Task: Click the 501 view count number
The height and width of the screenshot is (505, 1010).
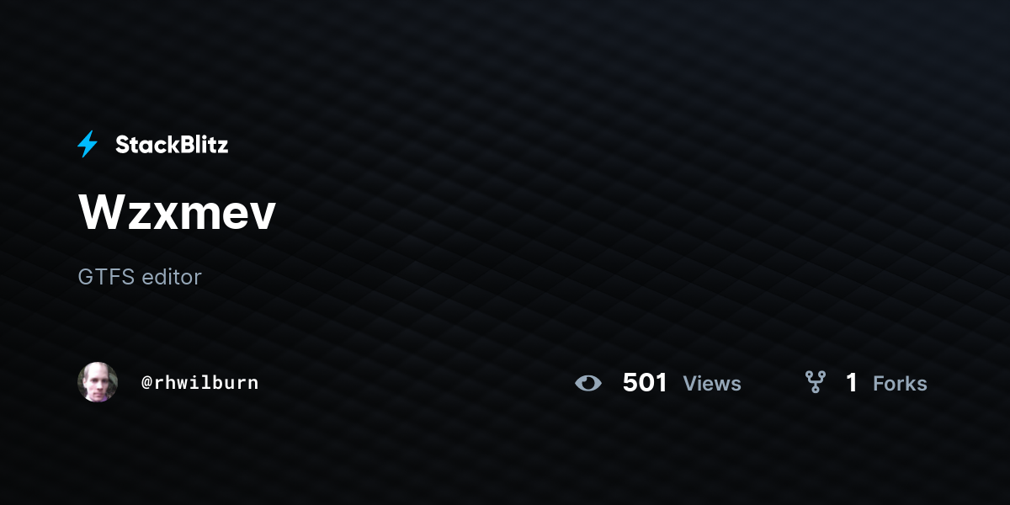Action: pos(645,383)
